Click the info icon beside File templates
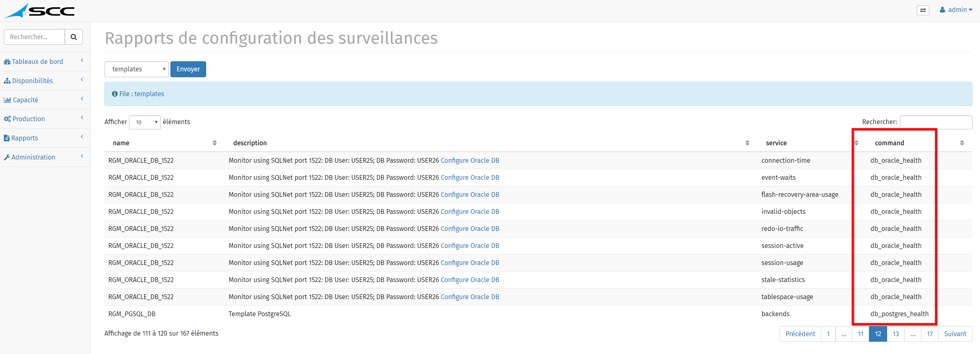The height and width of the screenshot is (354, 980). (115, 94)
